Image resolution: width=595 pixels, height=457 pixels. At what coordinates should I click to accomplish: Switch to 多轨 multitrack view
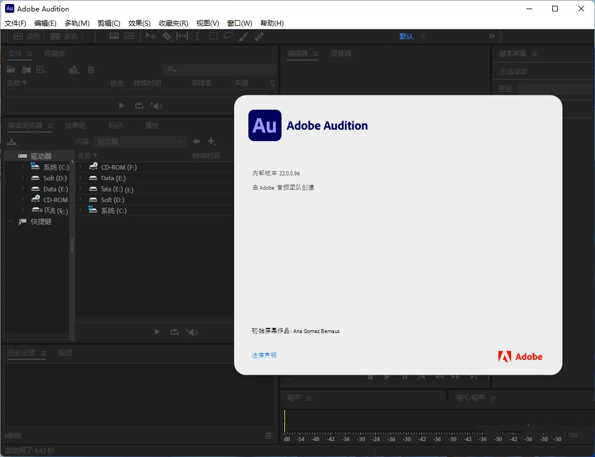(x=63, y=36)
